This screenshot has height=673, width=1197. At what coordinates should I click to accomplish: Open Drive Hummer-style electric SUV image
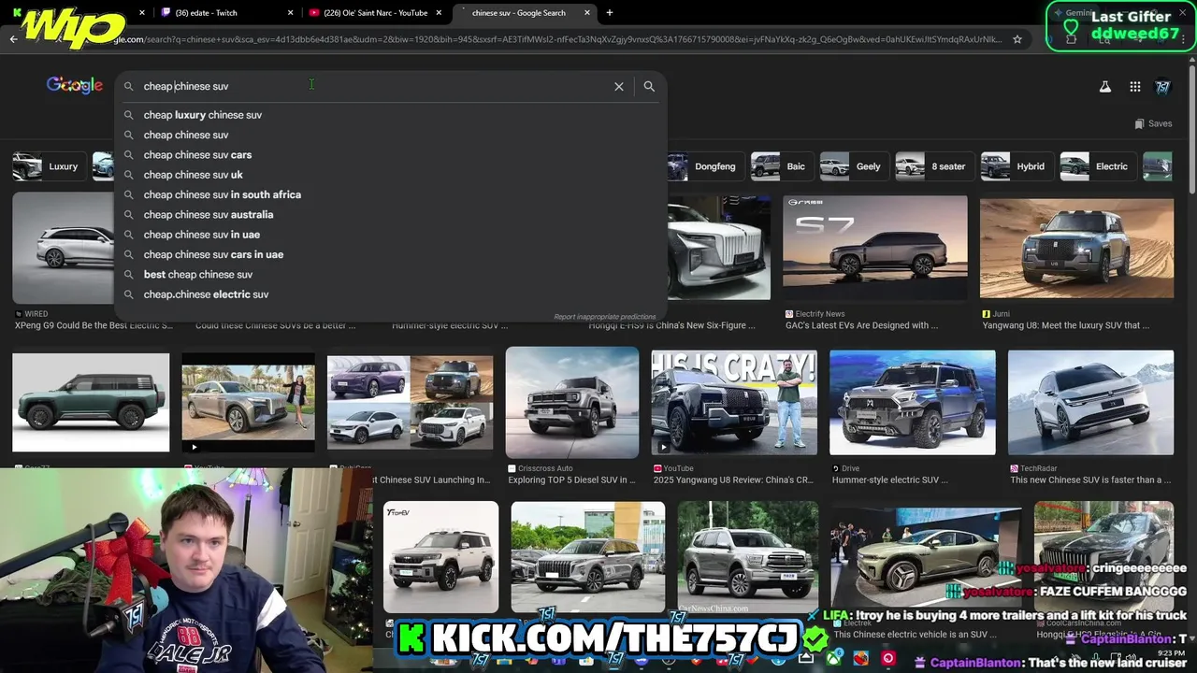coord(913,402)
